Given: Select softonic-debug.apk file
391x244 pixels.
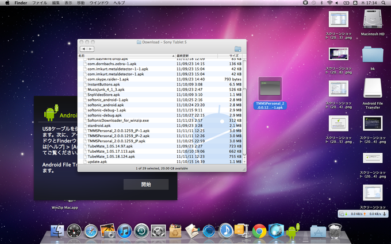Looking at the screenshot, I should [160, 115].
